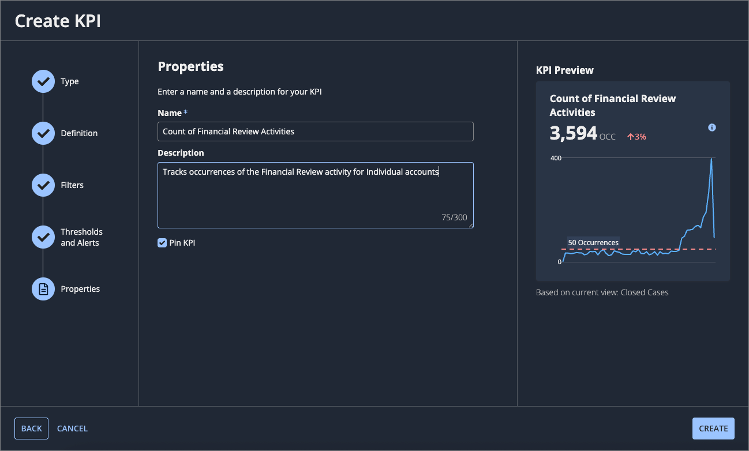Click the 75/300 character counter
The width and height of the screenshot is (749, 451).
454,217
